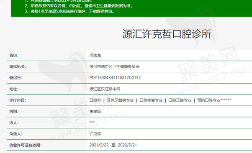The height and width of the screenshot is (153, 252).
Task: Select the 诊疗科目 label
Action: click(18, 100)
